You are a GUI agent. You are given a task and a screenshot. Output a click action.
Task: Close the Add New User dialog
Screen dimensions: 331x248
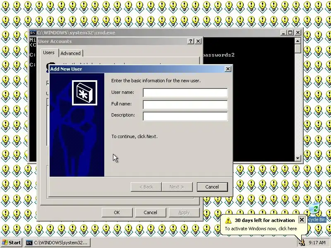(228, 69)
